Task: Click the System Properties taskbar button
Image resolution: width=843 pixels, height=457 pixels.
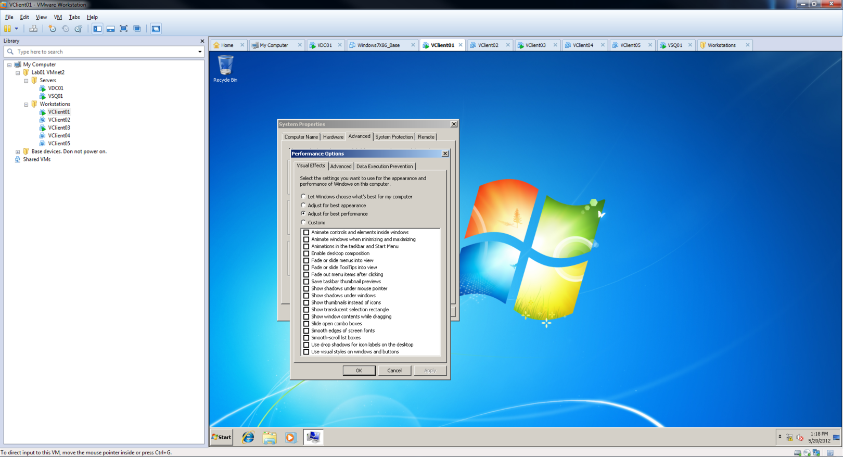Action: coord(313,437)
